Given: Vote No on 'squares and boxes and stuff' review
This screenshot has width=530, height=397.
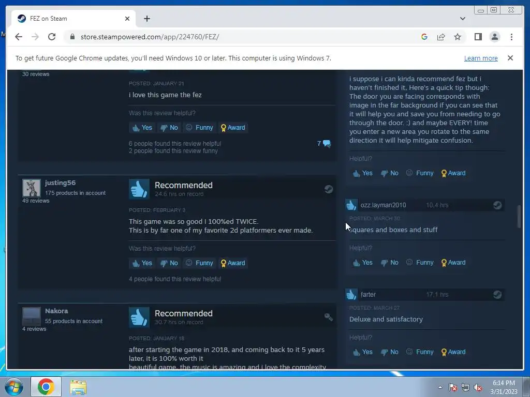Looking at the screenshot, I should click(x=390, y=263).
